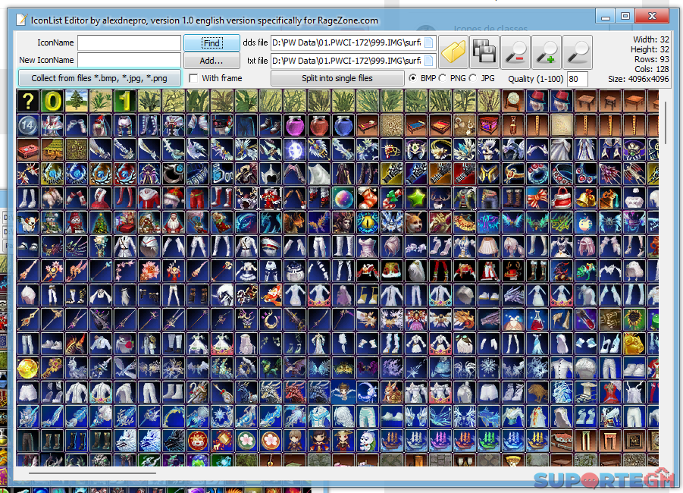Viewport: 683px width, 493px height.
Task: Click the 'Cols: 128' text
Action: [x=652, y=69]
